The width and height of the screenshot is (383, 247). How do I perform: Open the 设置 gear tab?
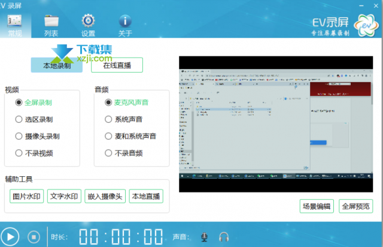tap(88, 25)
